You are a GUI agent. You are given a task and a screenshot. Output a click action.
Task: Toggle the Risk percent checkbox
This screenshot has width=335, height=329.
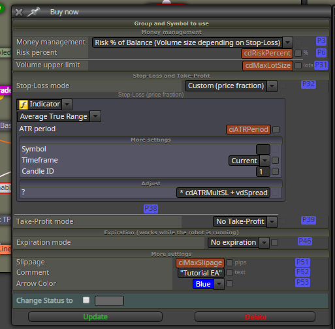pos(298,53)
